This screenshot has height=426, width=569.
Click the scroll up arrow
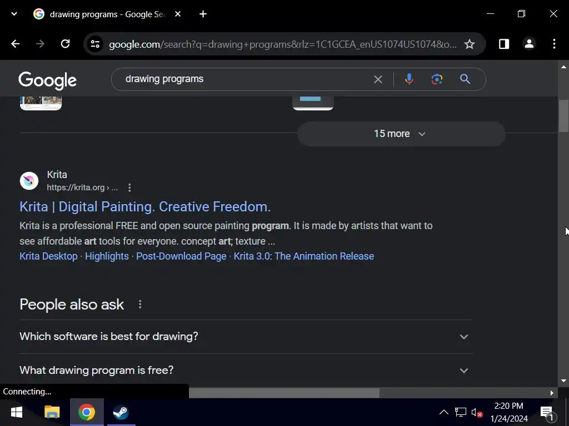pyautogui.click(x=563, y=67)
